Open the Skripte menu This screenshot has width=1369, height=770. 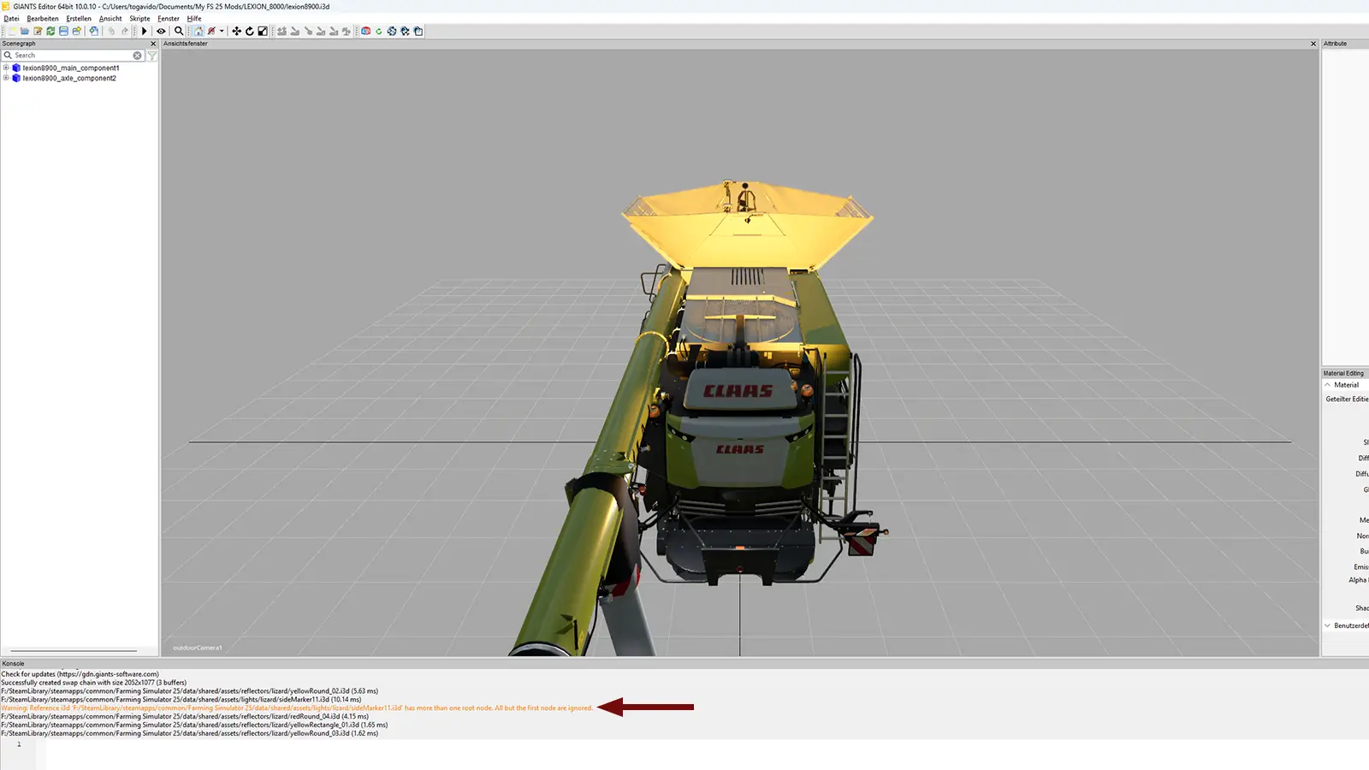(x=139, y=18)
